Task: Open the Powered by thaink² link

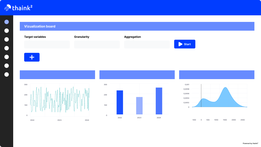Action: 250,143
